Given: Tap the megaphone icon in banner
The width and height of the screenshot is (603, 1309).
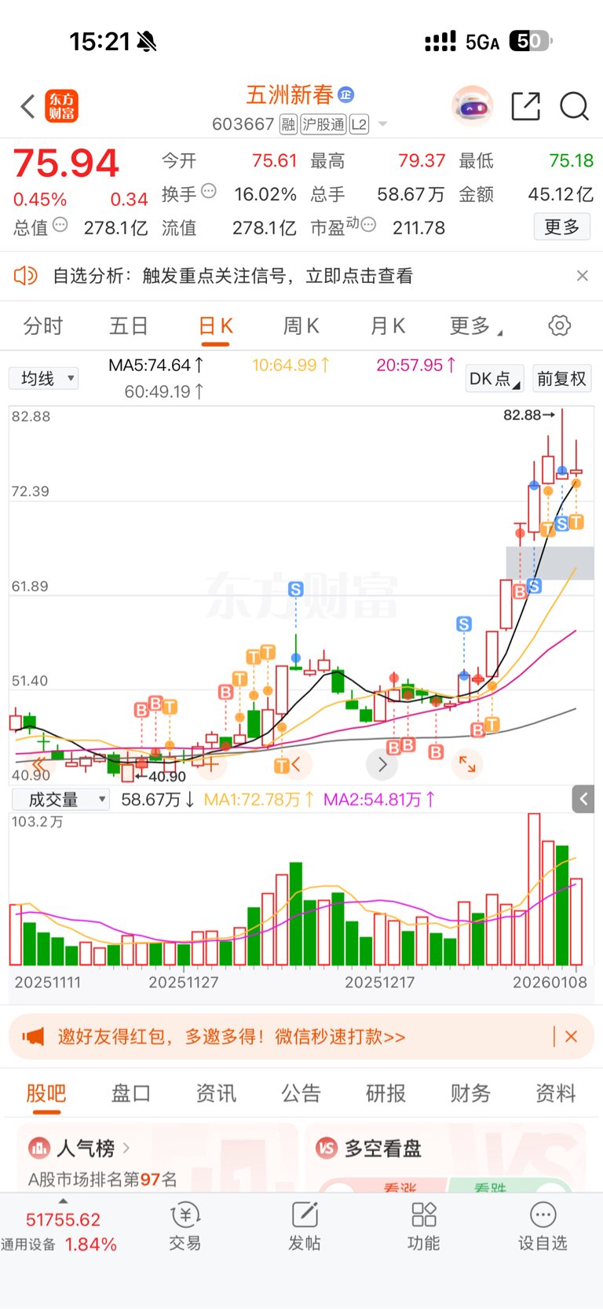Looking at the screenshot, I should tap(32, 1037).
